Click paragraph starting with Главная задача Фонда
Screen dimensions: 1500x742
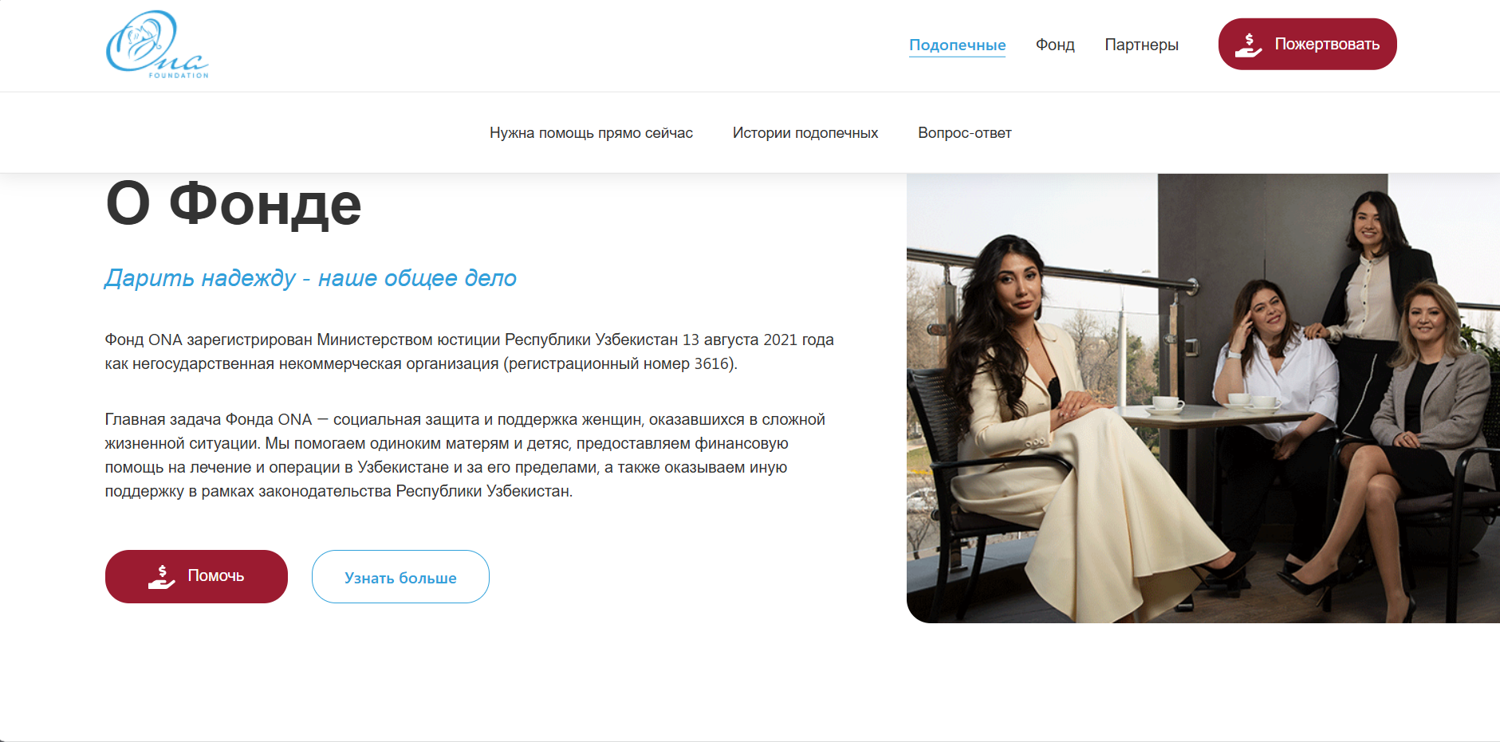pos(465,455)
